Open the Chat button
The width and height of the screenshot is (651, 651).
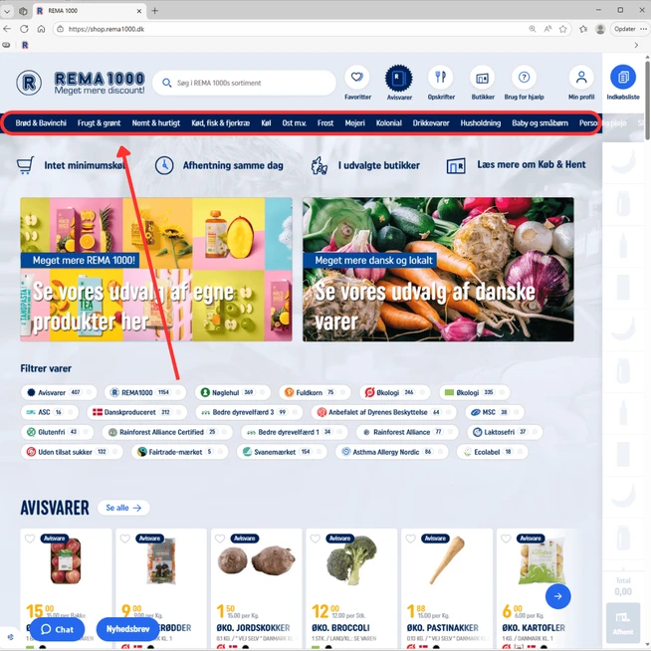click(x=57, y=629)
